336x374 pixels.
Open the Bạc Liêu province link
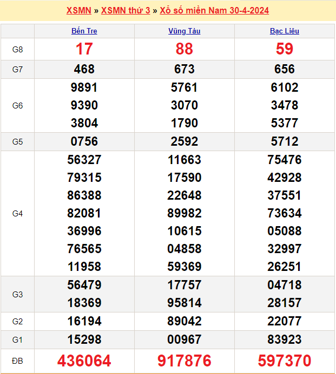point(285,31)
